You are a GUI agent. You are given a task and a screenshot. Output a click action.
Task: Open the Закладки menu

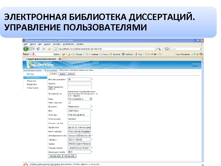pyautogui.click(x=57, y=44)
